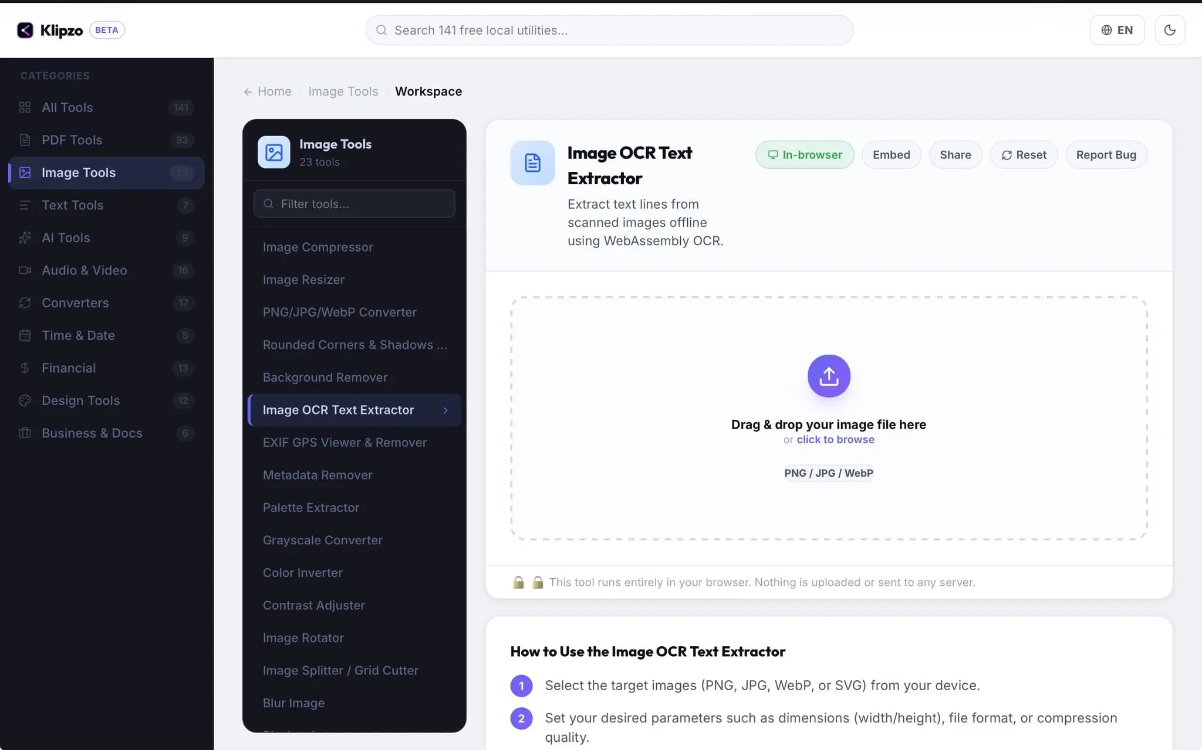Select Image Splitter / Grid Cutter tool
Screen dimensions: 1202x750
click(354, 670)
